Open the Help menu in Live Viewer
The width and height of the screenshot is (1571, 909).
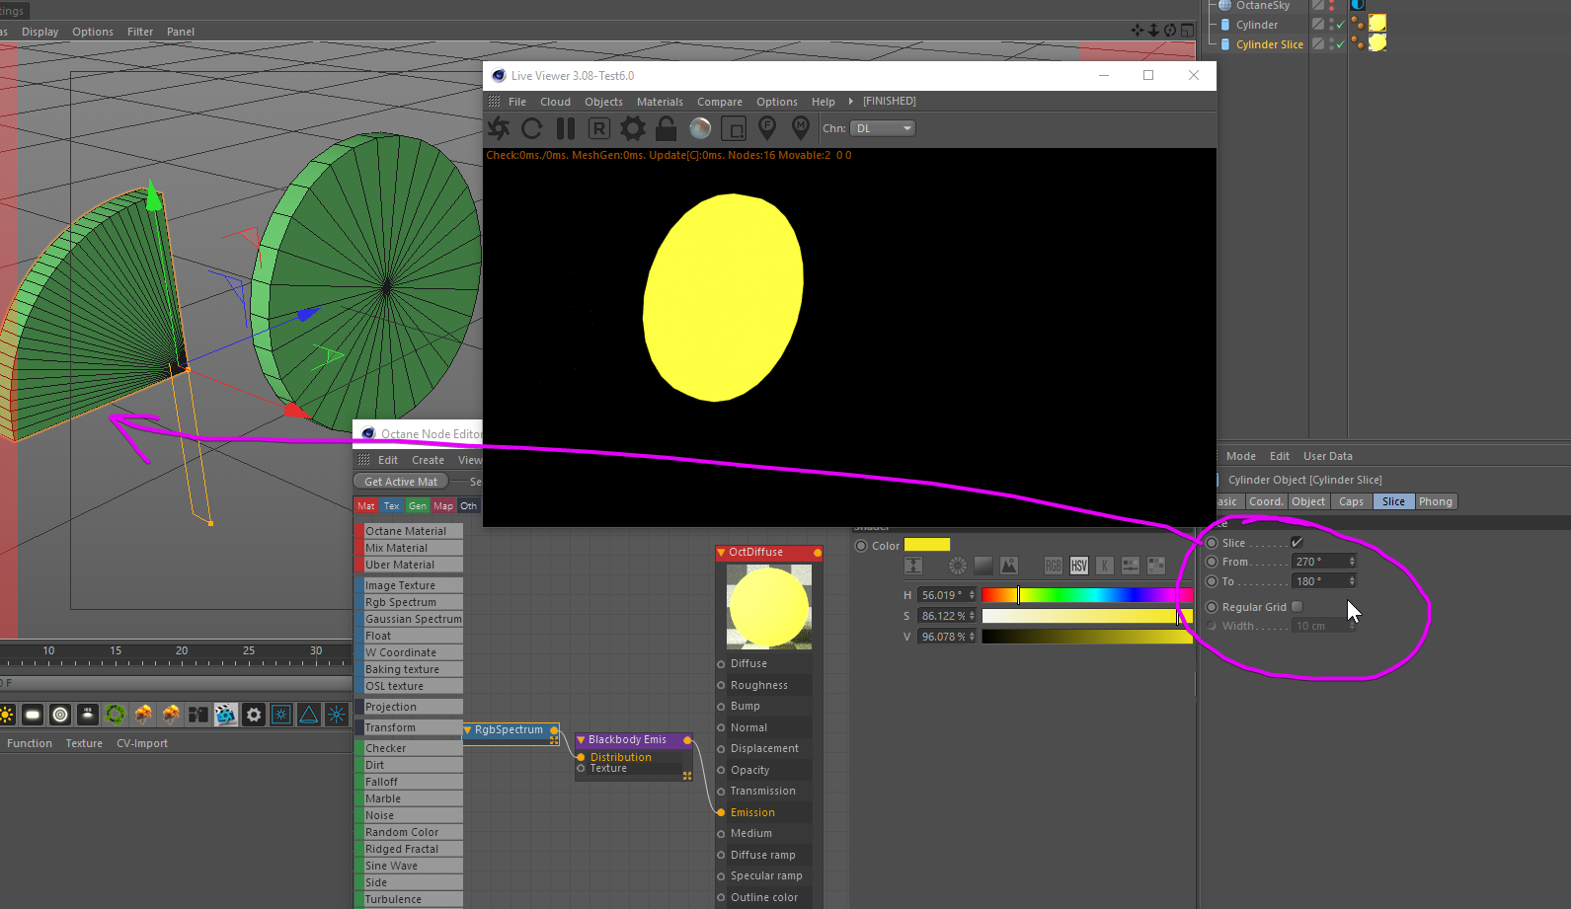point(824,102)
